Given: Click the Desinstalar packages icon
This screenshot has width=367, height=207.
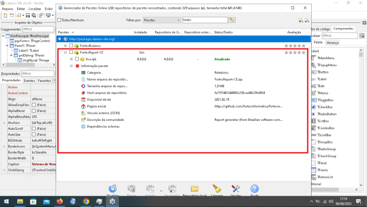Looking at the screenshot, I should [x=172, y=188].
